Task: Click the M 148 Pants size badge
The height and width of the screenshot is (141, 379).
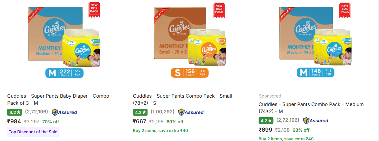Action: (315, 73)
